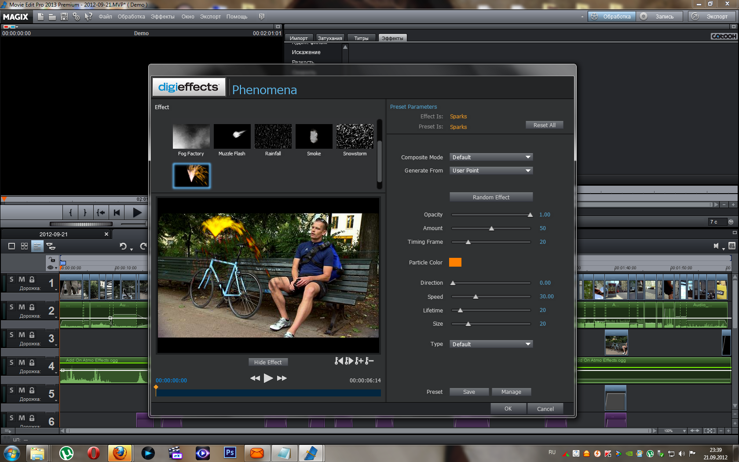
Task: Click the dialog preview timeline bar
Action: [268, 392]
